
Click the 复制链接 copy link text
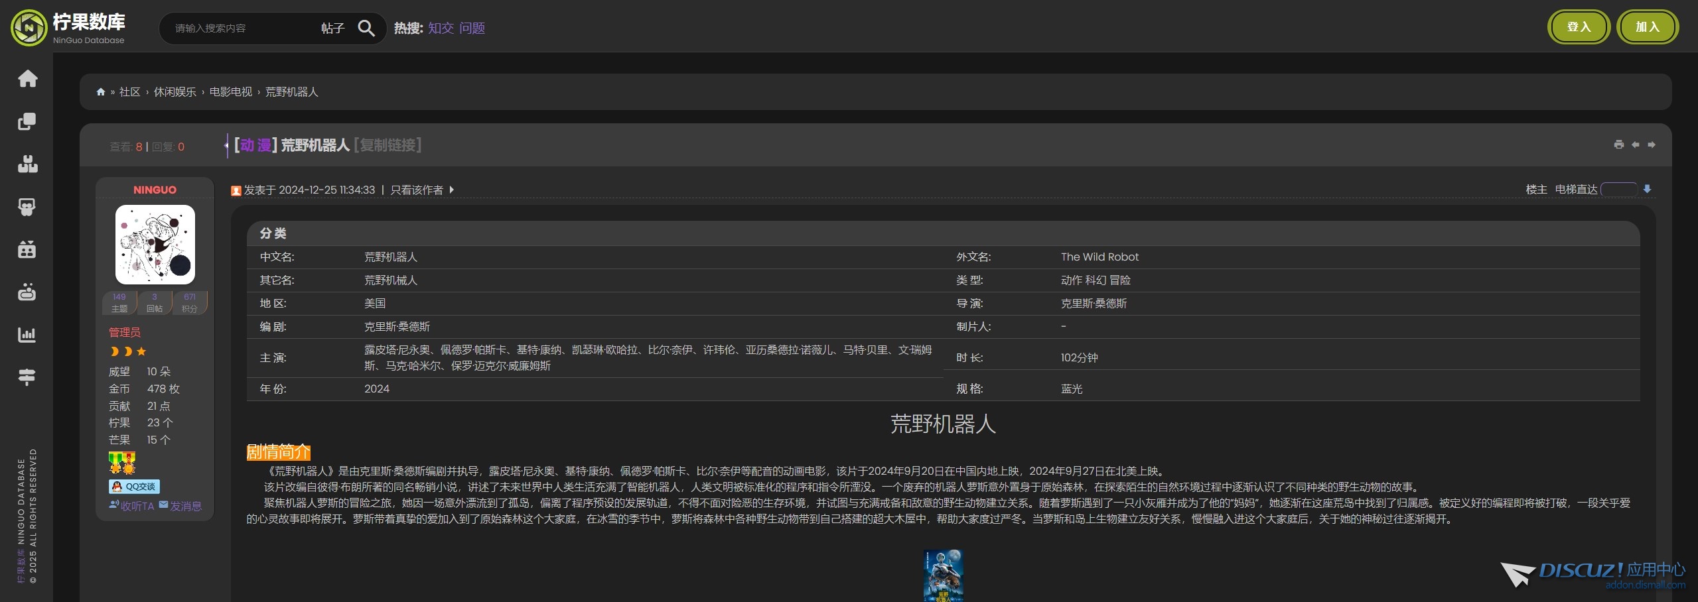[388, 145]
